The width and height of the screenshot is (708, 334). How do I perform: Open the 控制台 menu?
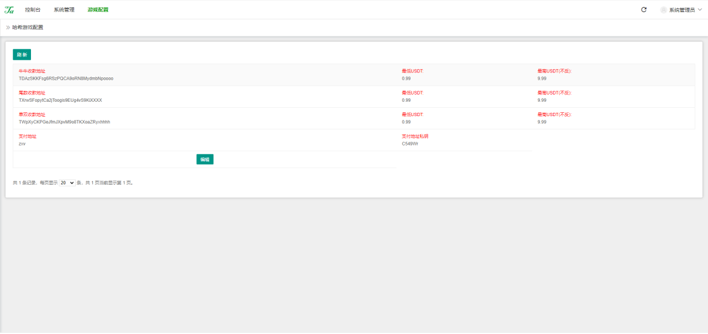[x=33, y=10]
